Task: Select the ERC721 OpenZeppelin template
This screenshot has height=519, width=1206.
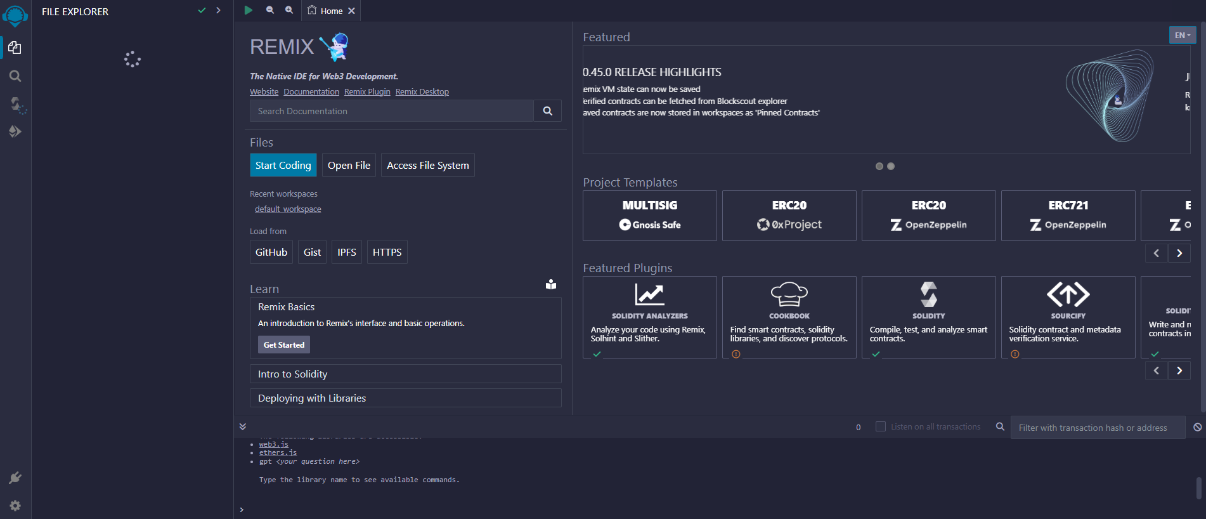Action: click(1068, 216)
